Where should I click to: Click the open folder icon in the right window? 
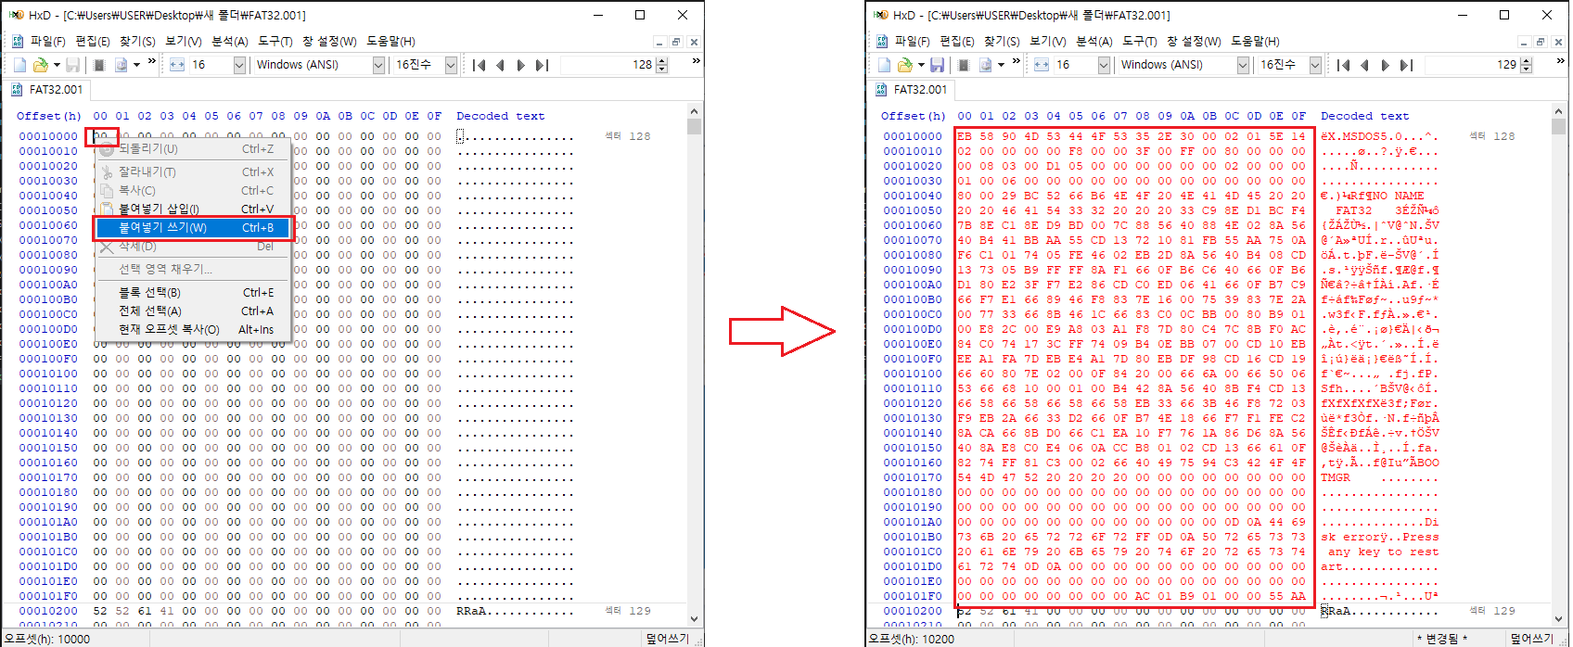[x=904, y=65]
